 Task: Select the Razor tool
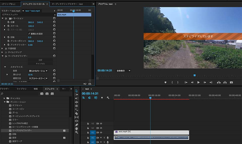click(77, 114)
